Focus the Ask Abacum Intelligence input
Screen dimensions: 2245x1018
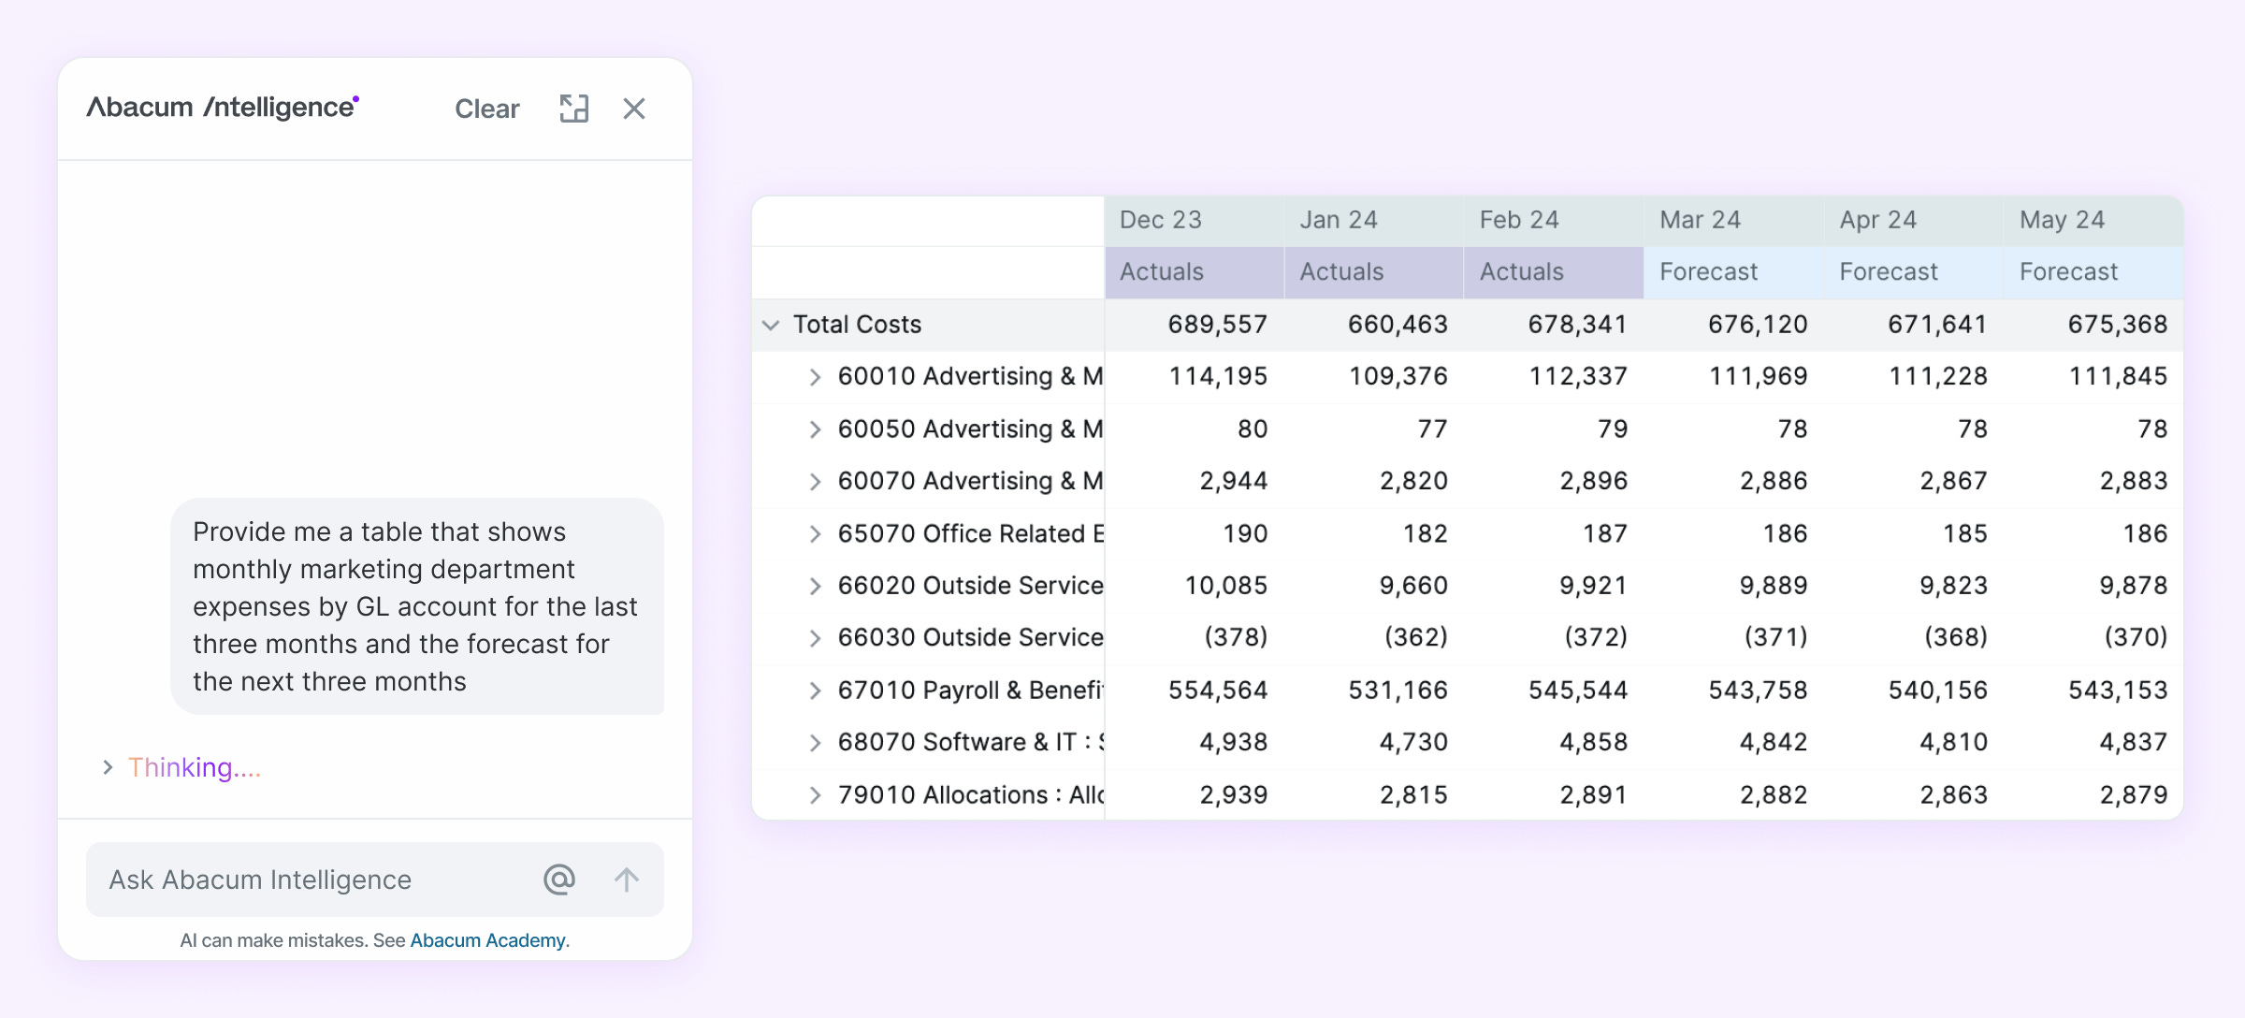(309, 880)
